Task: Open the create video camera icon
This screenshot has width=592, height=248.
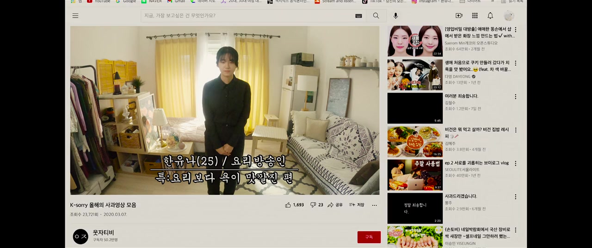Action: pos(459,16)
